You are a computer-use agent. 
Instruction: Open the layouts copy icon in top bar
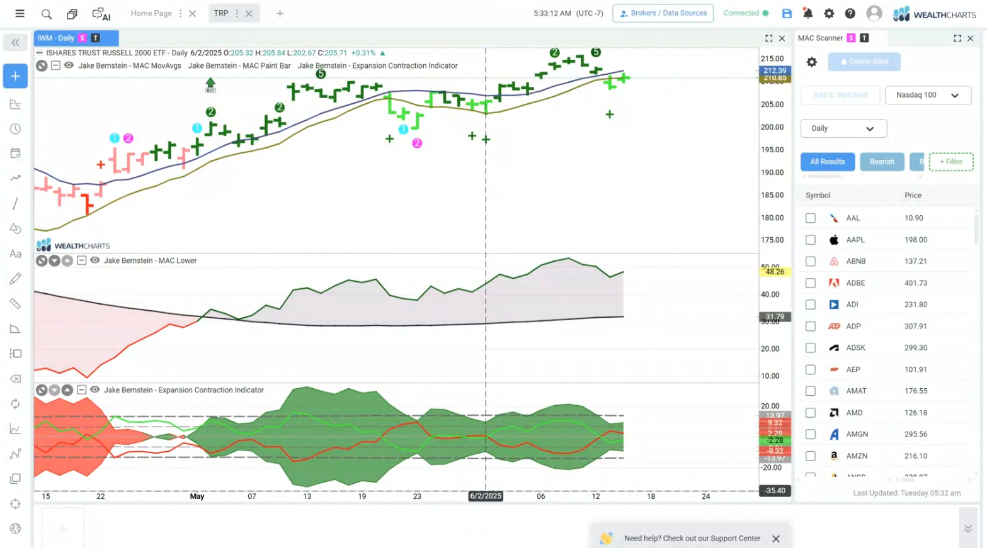tap(72, 13)
